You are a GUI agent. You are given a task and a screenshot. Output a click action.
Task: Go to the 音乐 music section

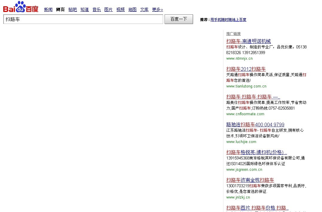pyautogui.click(x=96, y=10)
